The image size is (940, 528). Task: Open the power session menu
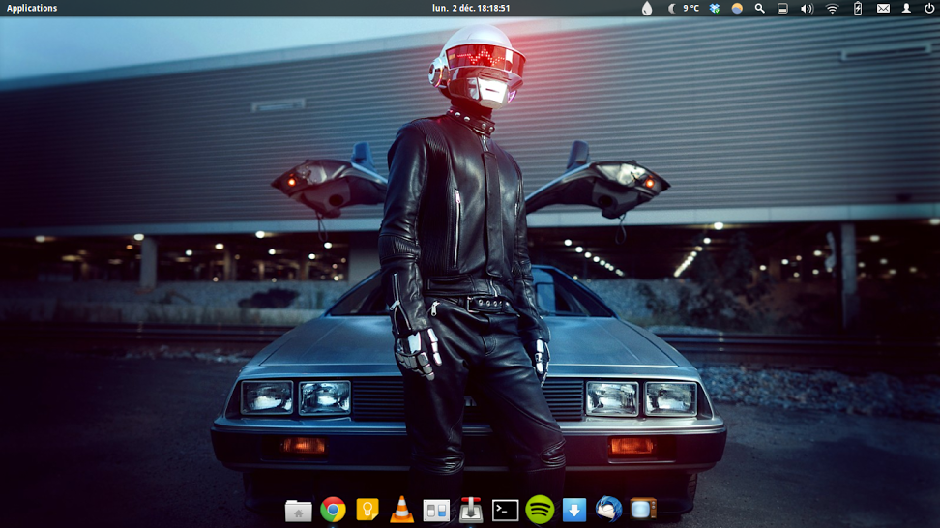[x=929, y=8]
